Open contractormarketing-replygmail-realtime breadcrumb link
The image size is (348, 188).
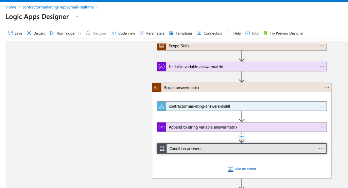pos(58,7)
